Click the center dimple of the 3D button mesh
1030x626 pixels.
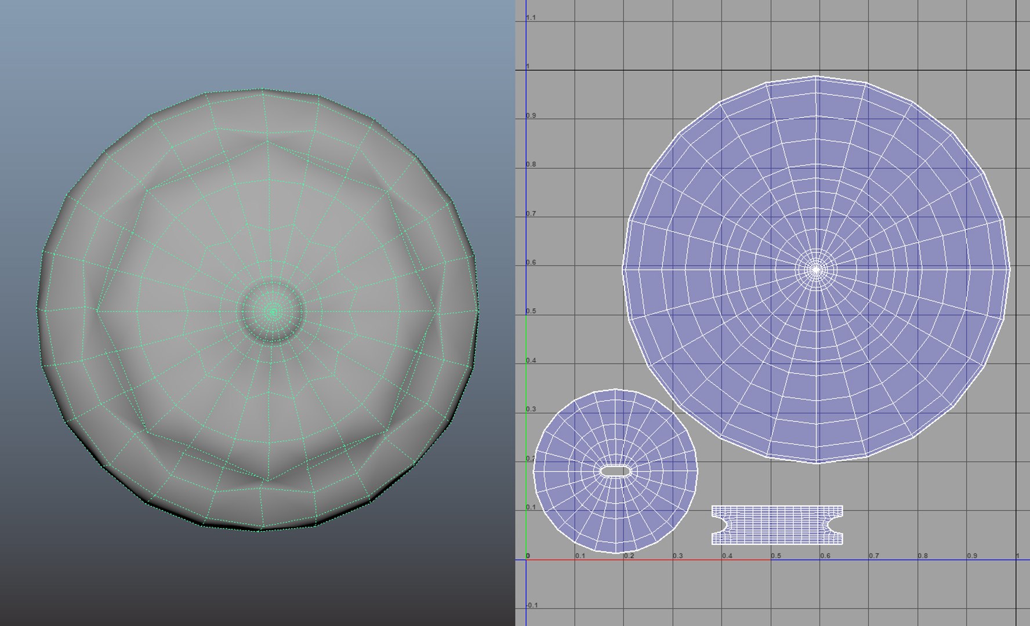pos(273,312)
